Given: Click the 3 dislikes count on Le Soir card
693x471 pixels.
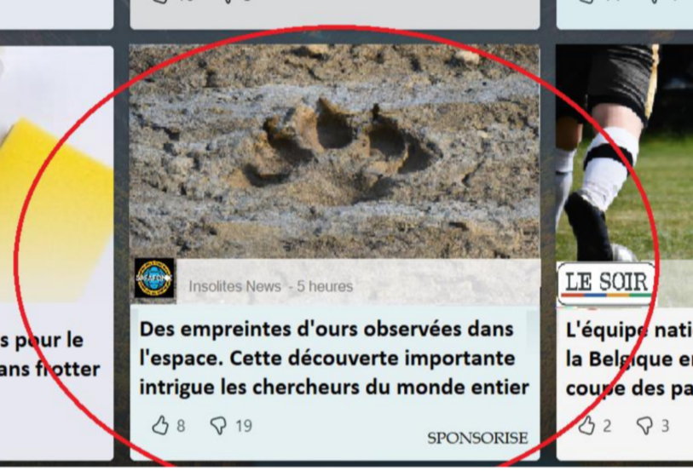Looking at the screenshot, I should (665, 426).
